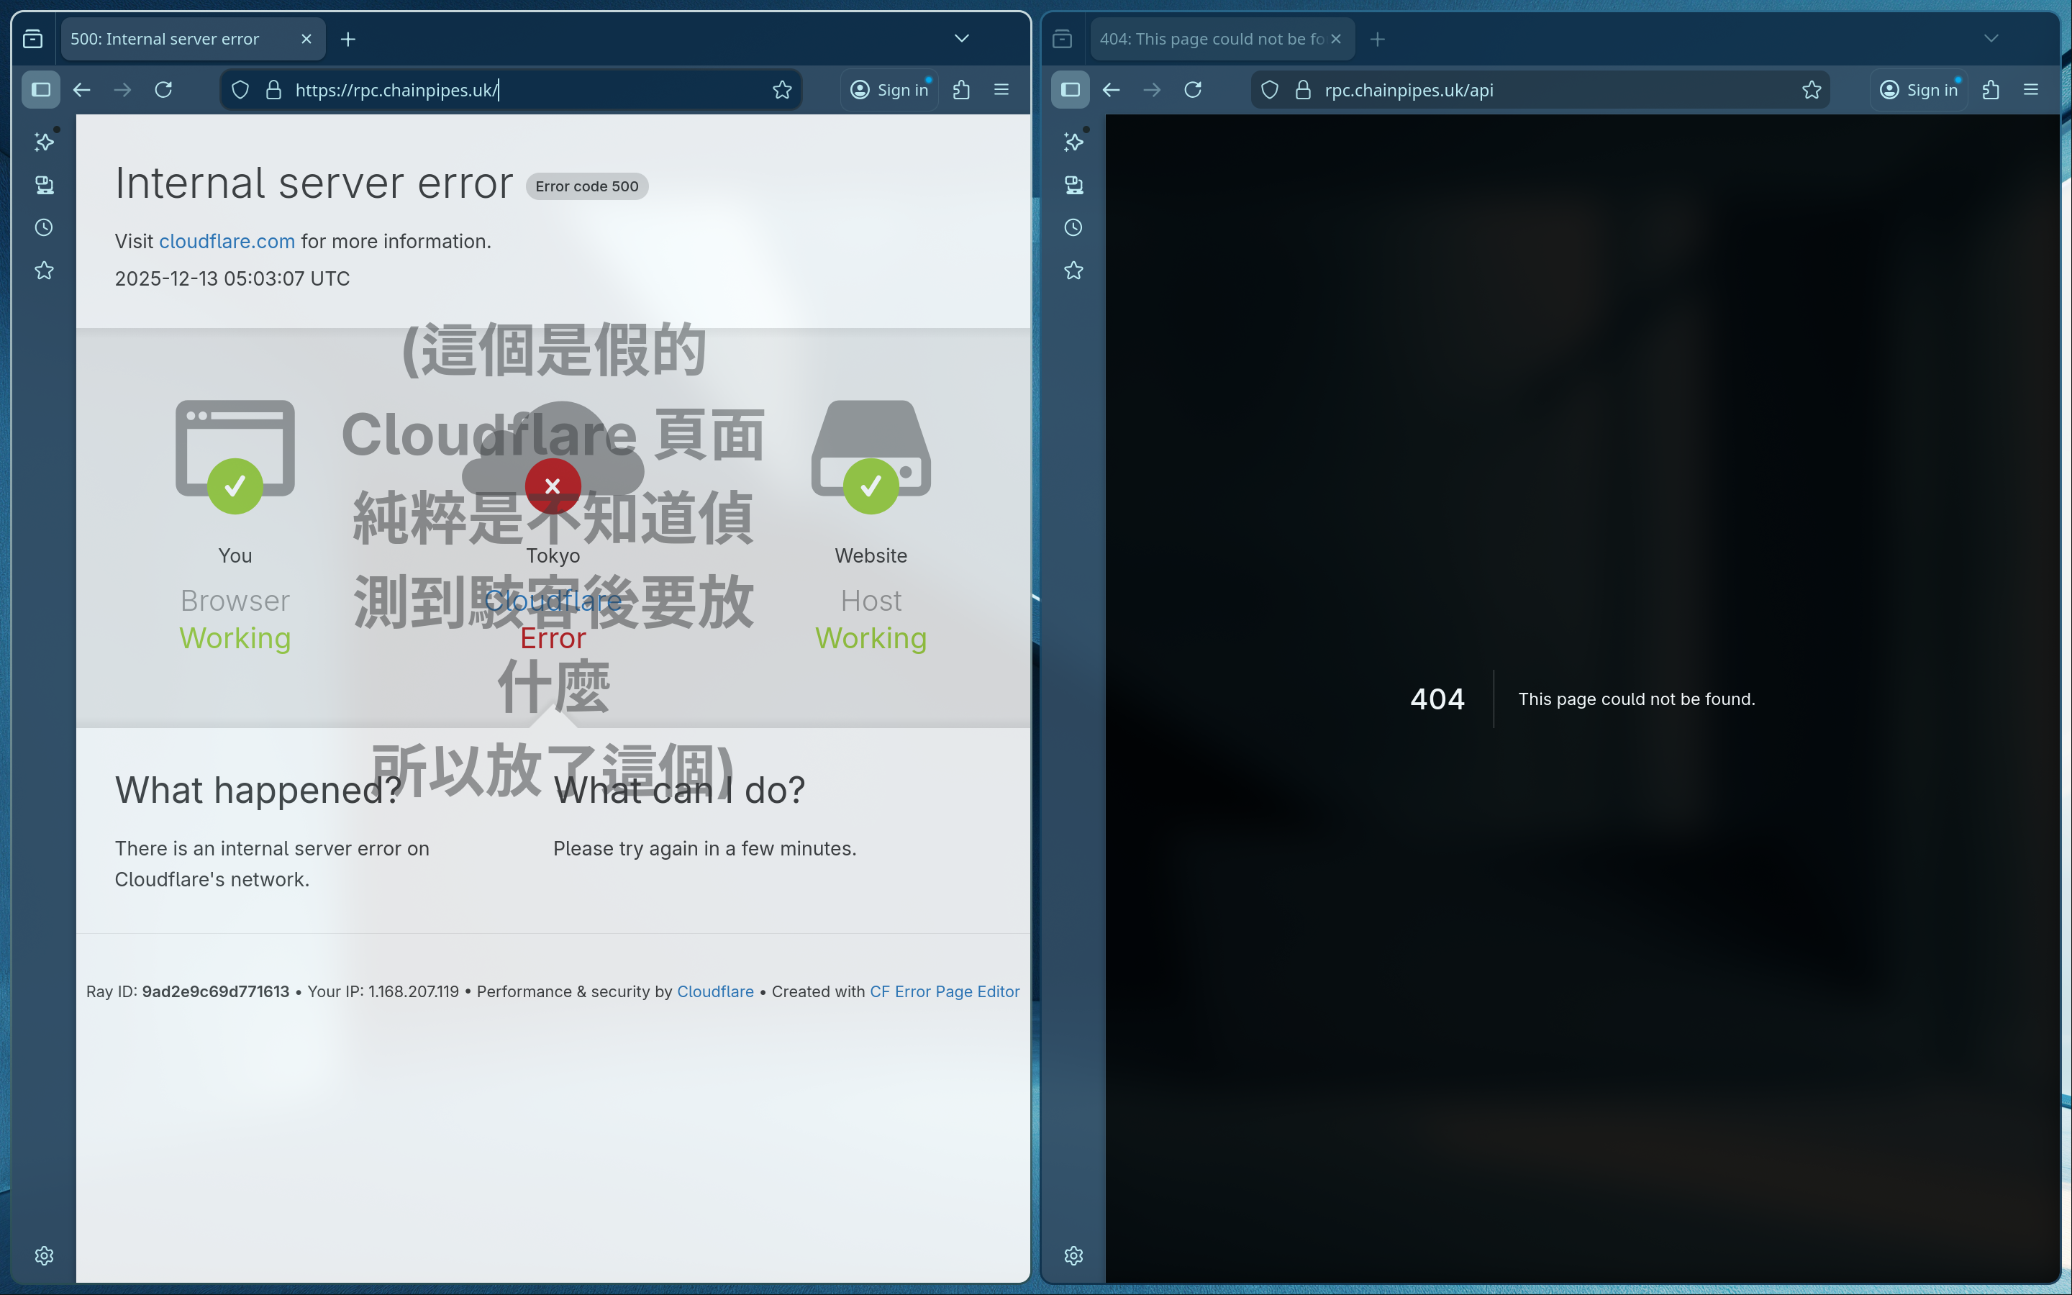
Task: Reload the page in left browser window
Action: (x=163, y=90)
